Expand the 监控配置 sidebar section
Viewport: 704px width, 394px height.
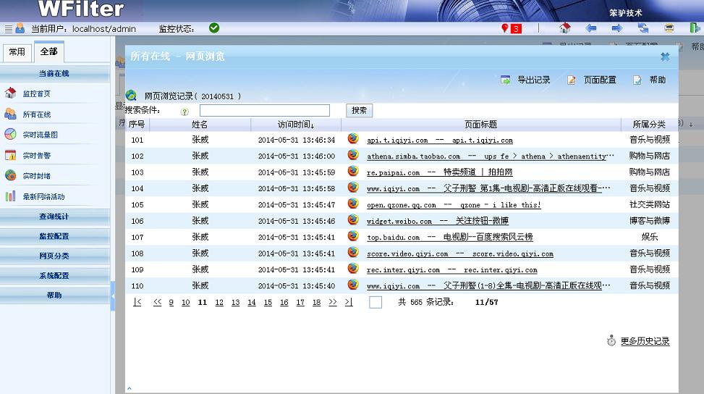54,236
